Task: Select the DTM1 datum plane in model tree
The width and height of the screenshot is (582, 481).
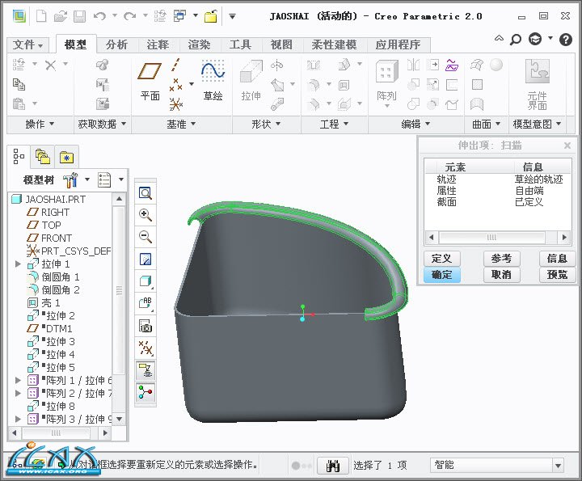Action: pyautogui.click(x=58, y=329)
